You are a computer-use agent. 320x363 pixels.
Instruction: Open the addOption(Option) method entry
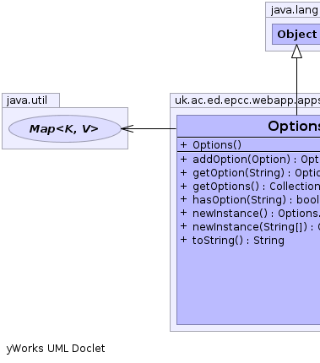click(x=256, y=160)
